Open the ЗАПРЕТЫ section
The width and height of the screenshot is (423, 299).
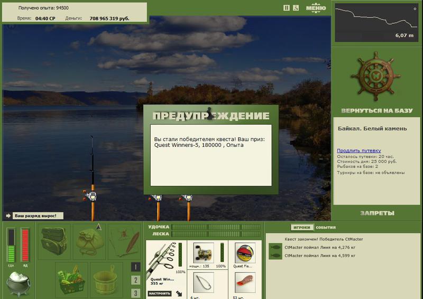377,213
